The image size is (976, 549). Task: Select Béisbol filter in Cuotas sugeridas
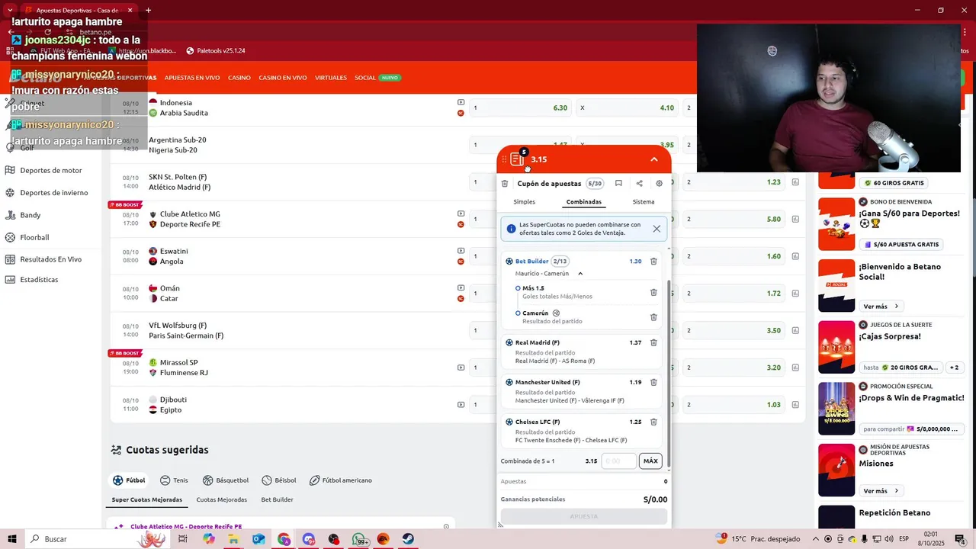tap(279, 480)
